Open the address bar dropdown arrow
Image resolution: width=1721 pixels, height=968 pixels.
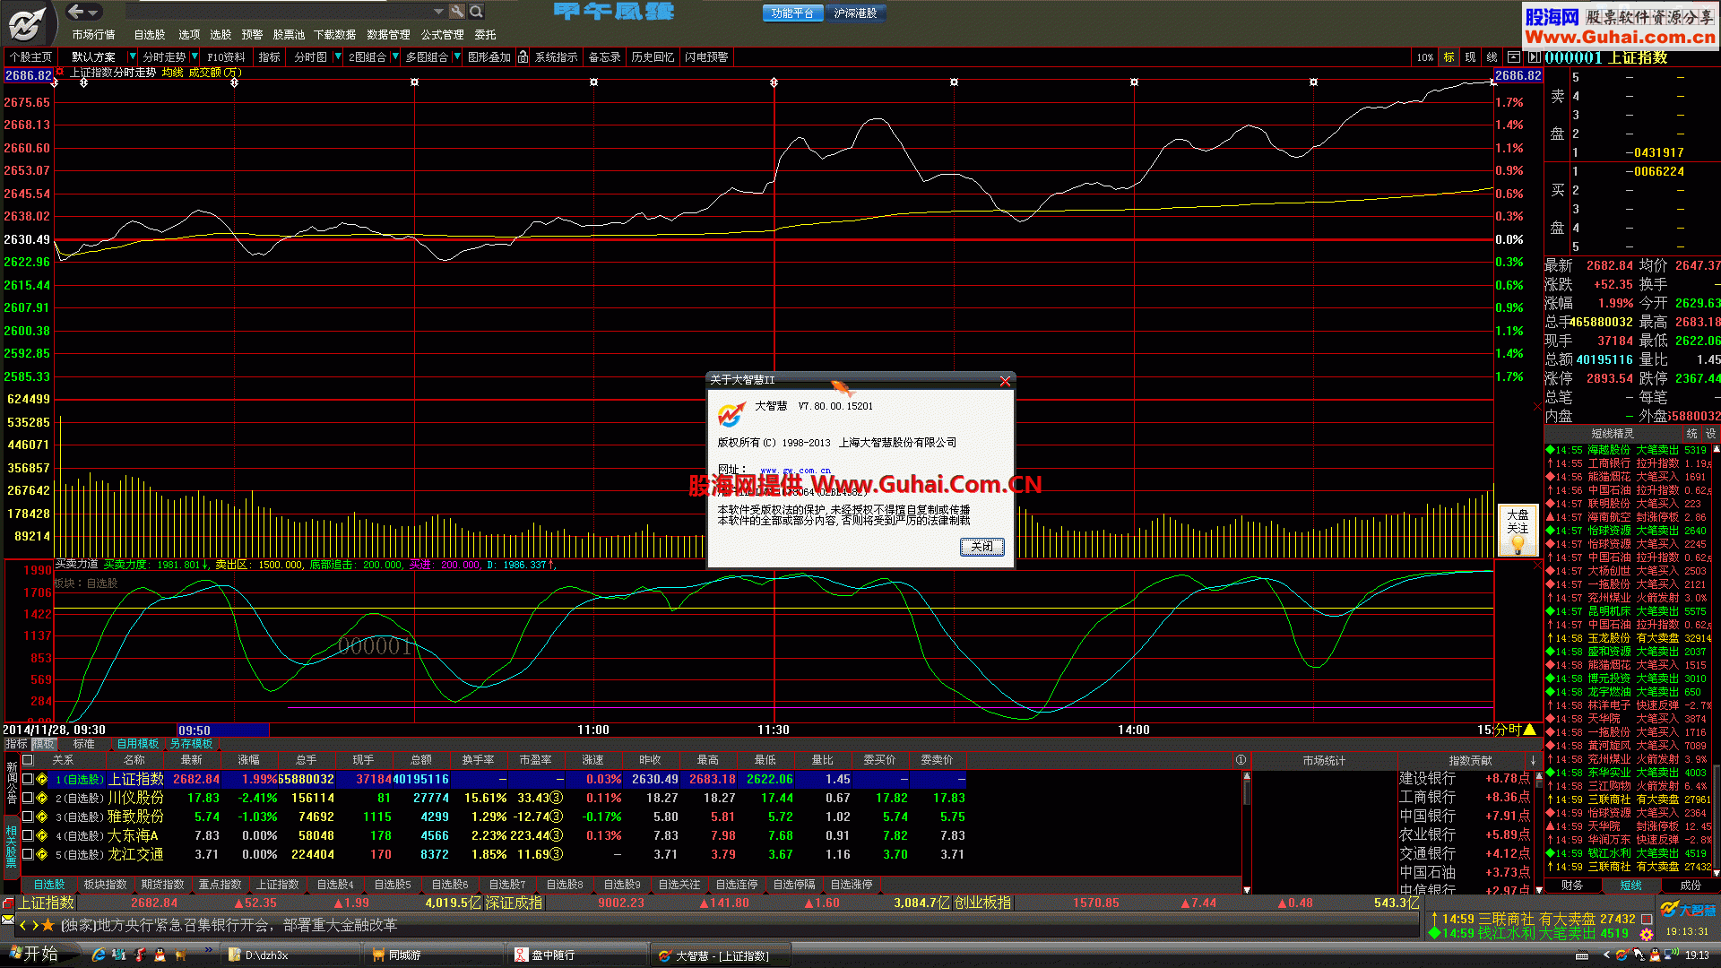(x=438, y=12)
